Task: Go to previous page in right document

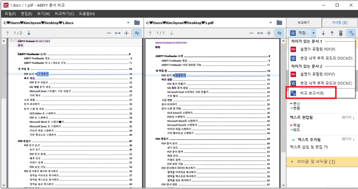Action: 150,33
